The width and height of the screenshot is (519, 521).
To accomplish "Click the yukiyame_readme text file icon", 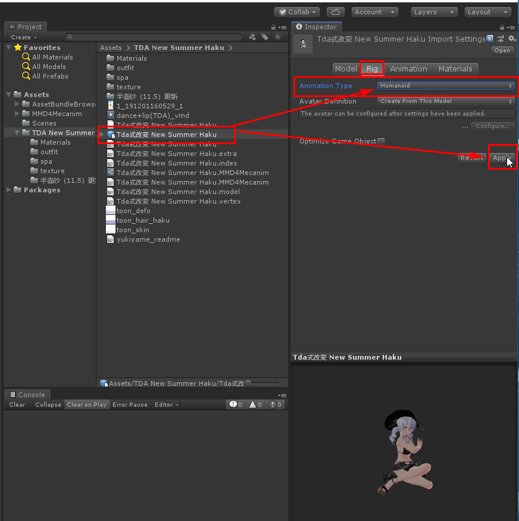I will pos(111,239).
